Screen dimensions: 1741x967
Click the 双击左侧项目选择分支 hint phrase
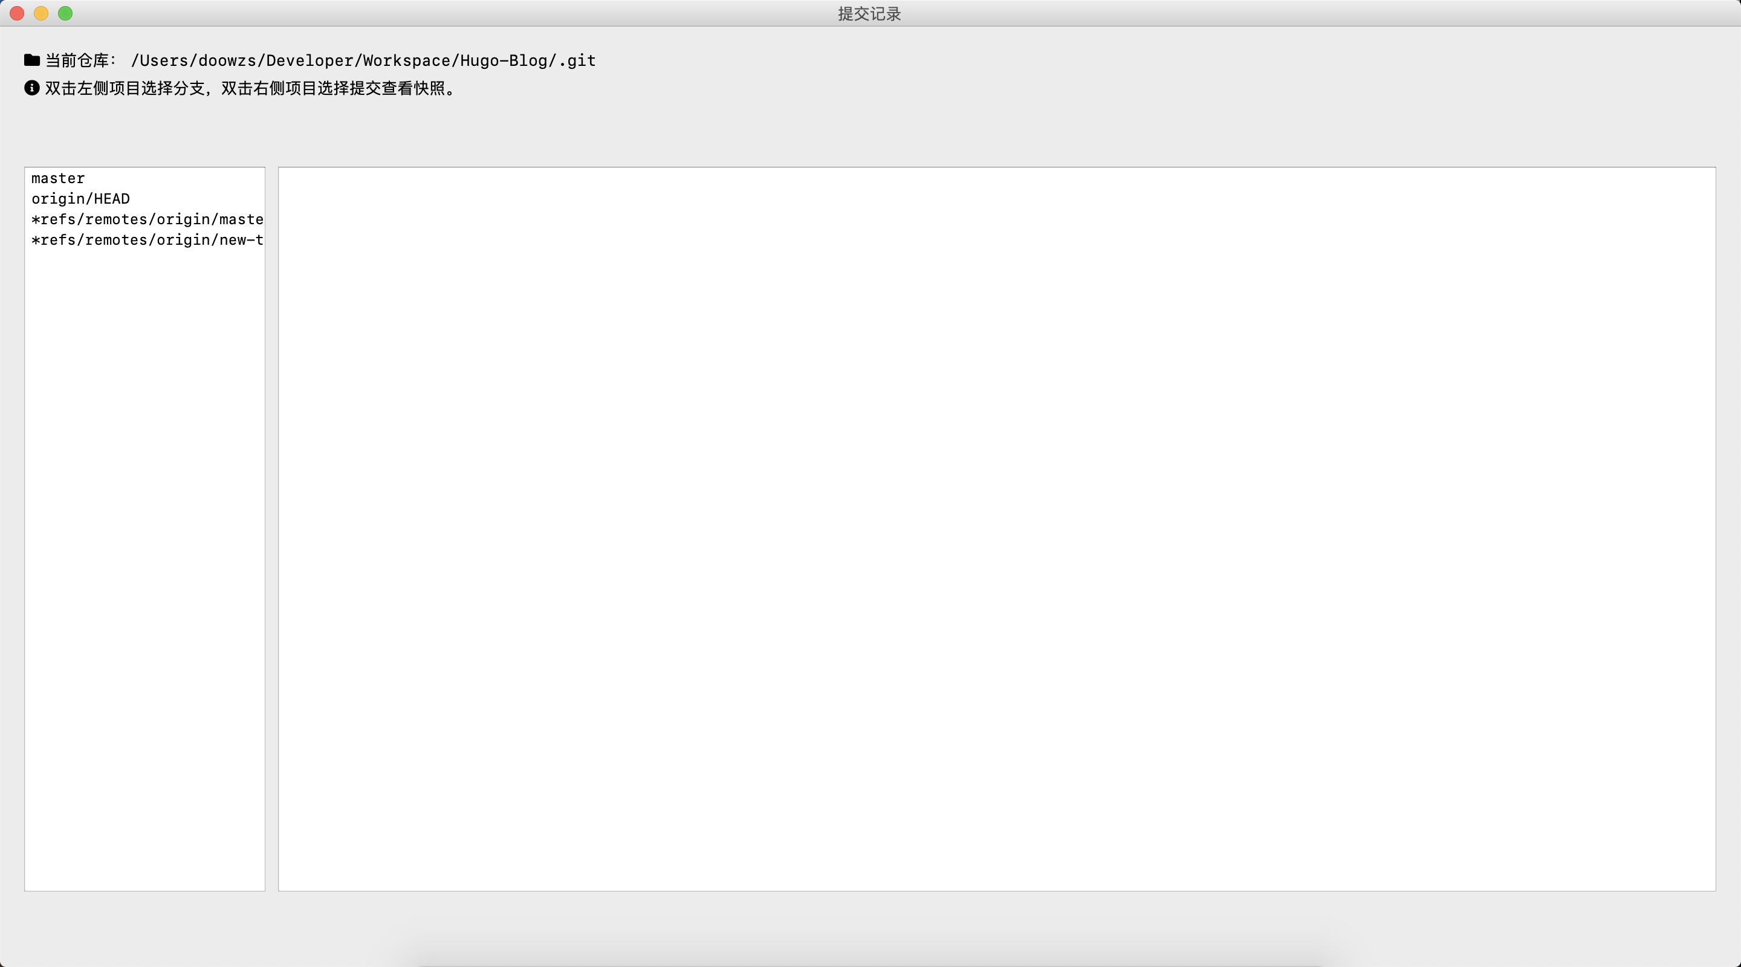point(125,88)
